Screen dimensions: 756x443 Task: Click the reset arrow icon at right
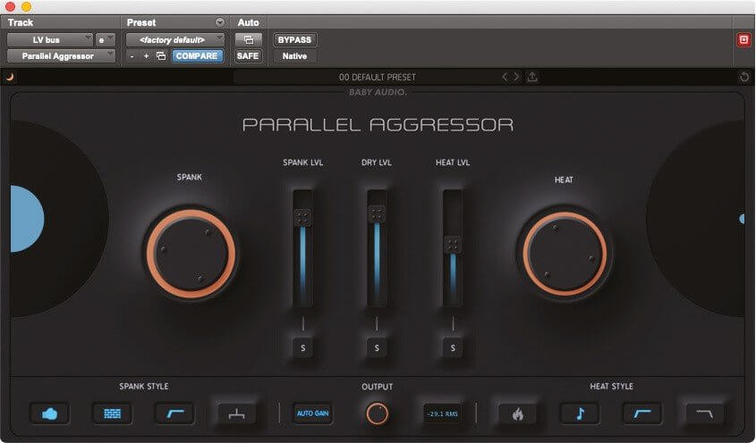[x=744, y=77]
